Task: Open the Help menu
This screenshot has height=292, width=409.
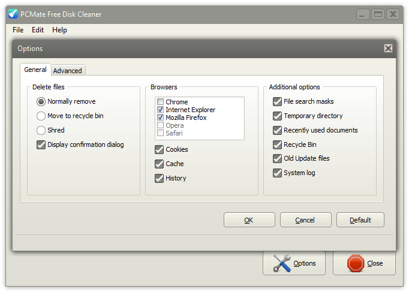Action: coord(59,30)
